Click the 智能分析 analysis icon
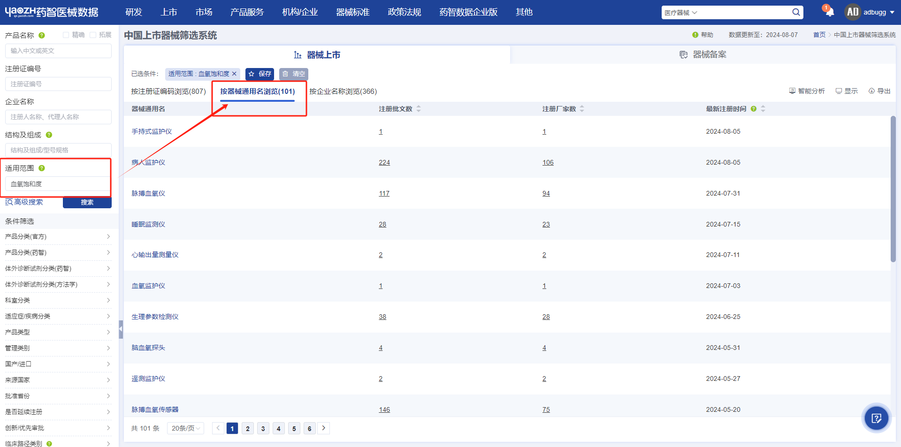This screenshot has height=447, width=901. 792,91
